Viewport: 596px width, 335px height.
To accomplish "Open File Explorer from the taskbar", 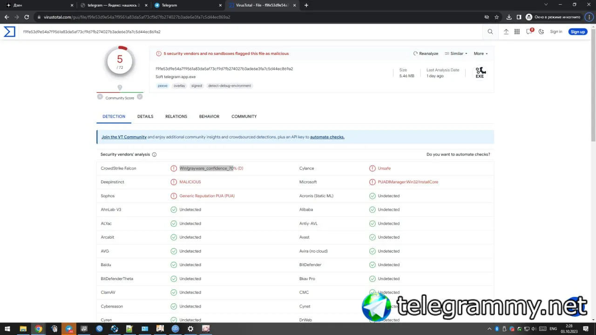I will [x=23, y=328].
